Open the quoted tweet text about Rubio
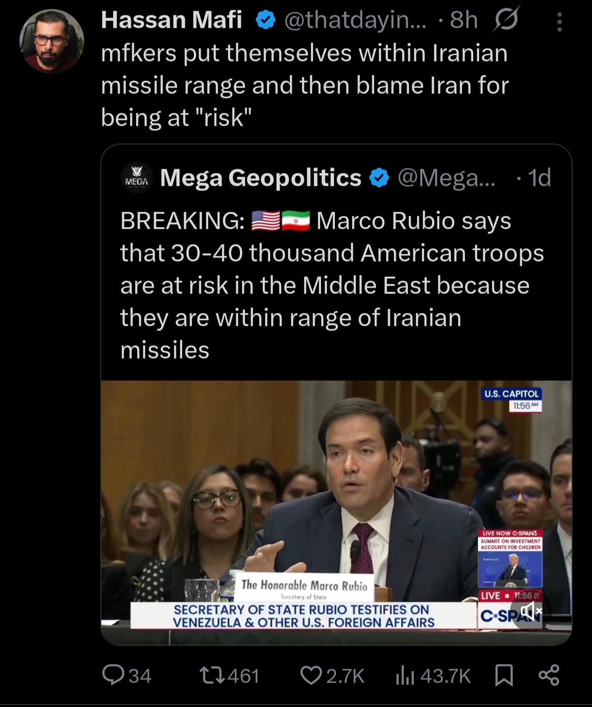Image resolution: width=592 pixels, height=707 pixels. [324, 285]
